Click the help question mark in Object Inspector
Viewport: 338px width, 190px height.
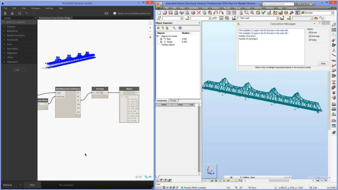point(180,28)
